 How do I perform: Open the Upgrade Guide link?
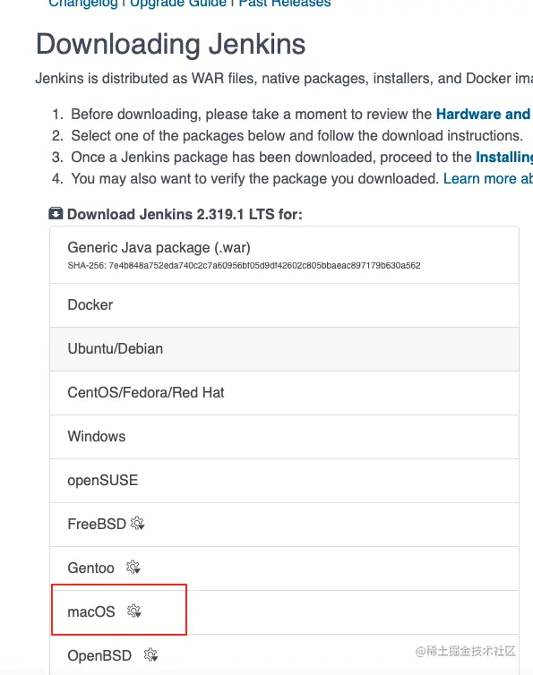[178, 4]
